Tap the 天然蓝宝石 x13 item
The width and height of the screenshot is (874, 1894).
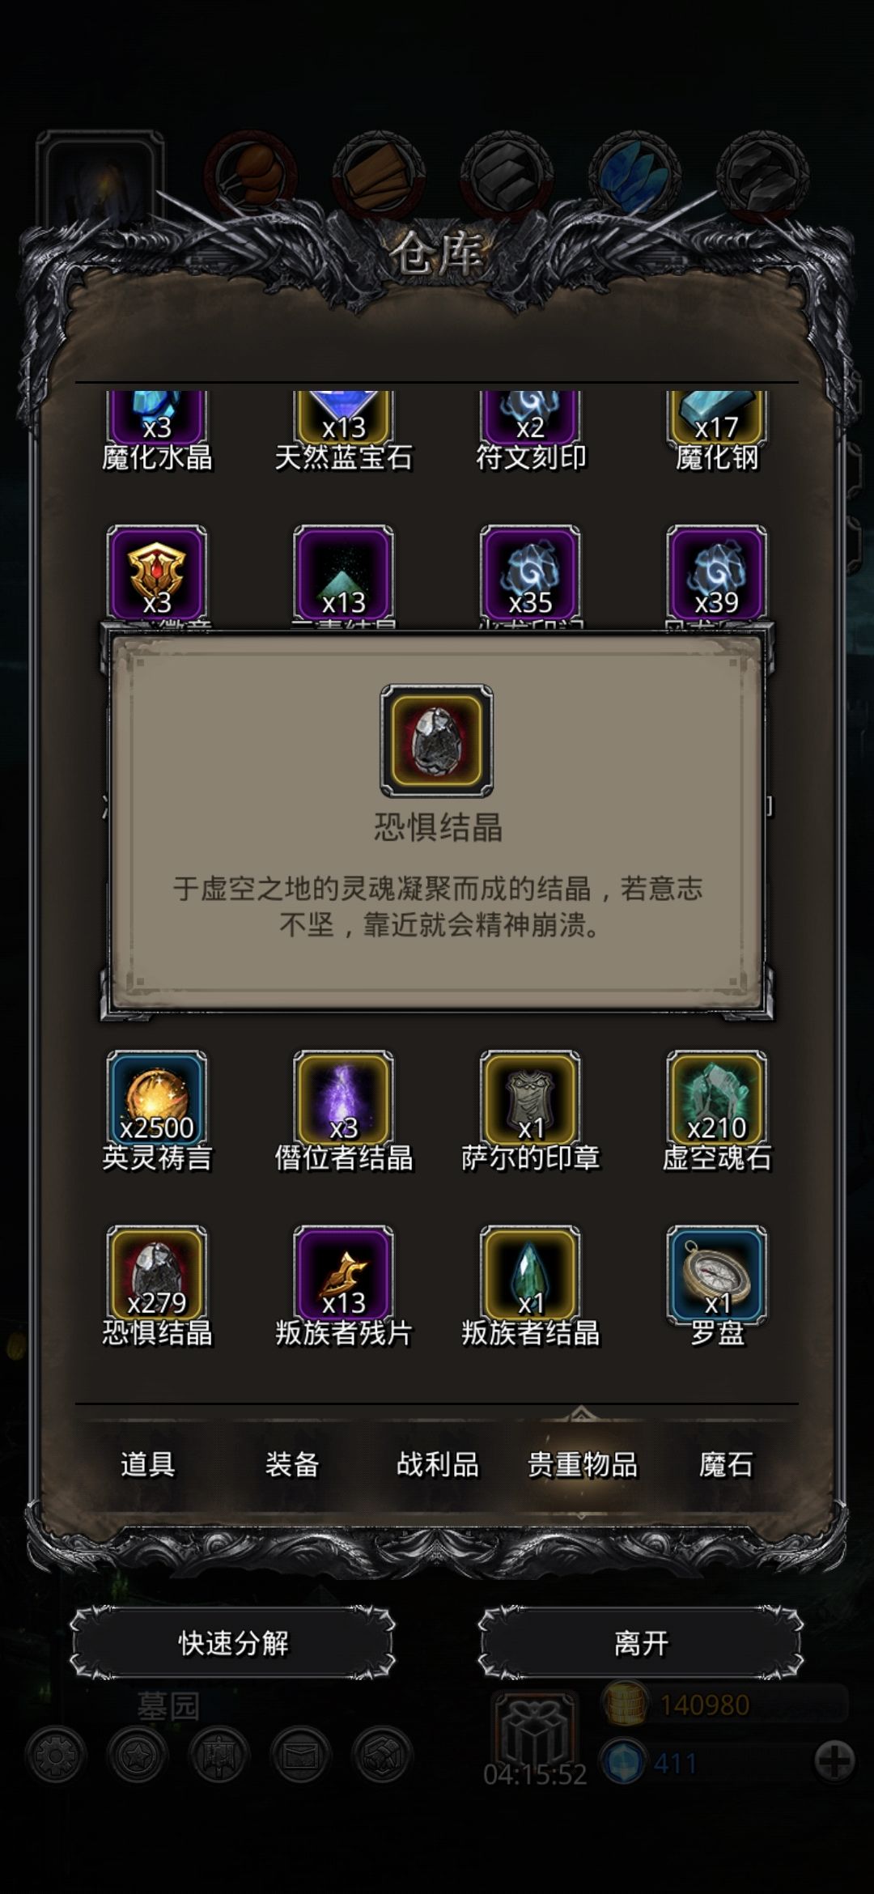(343, 418)
